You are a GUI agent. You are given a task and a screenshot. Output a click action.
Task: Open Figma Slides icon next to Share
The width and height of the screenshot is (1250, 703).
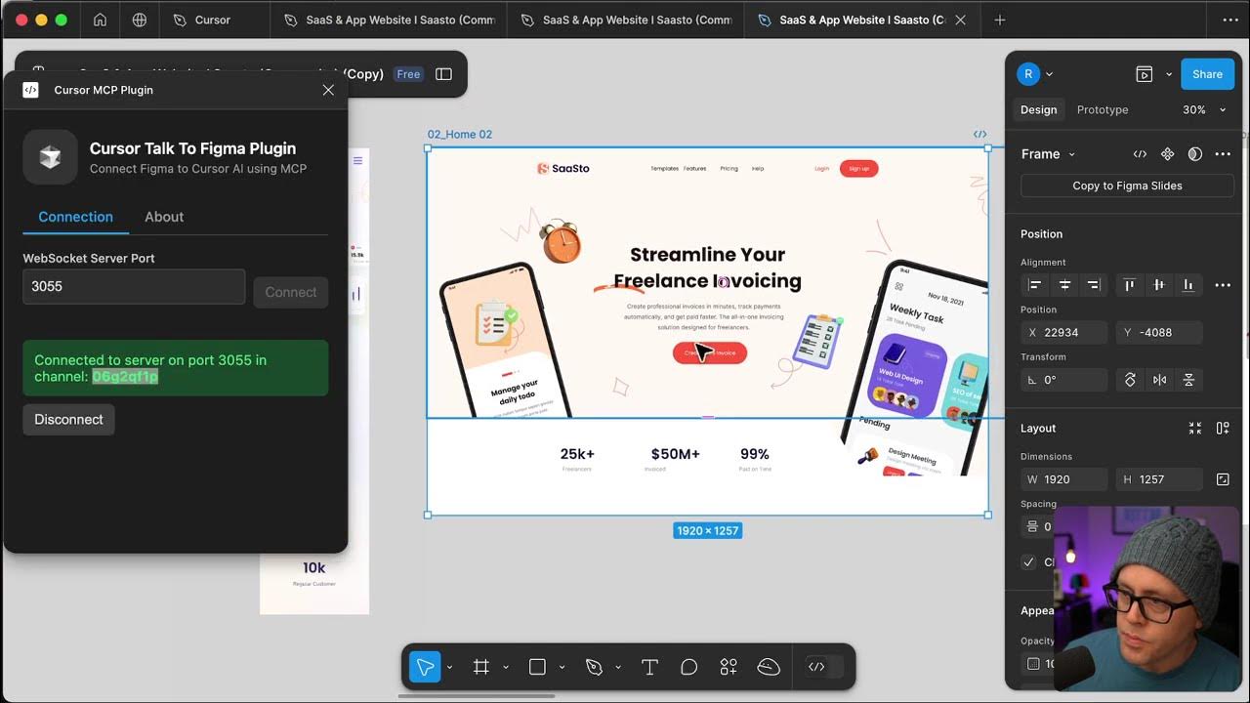pos(1144,73)
